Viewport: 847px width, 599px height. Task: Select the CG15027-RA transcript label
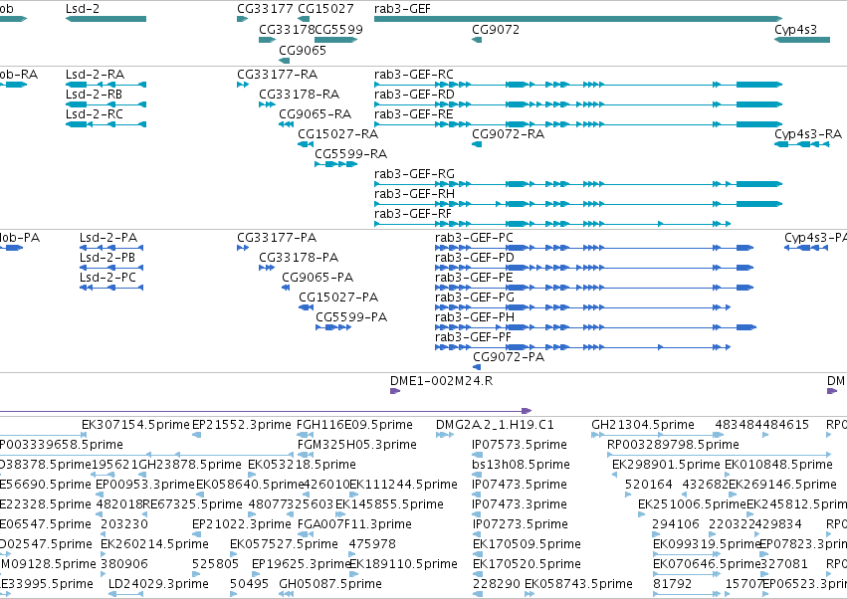point(337,133)
